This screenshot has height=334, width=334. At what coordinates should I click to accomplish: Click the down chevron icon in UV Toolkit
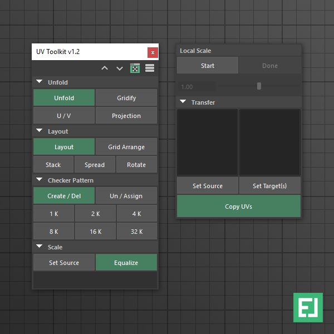click(x=120, y=68)
